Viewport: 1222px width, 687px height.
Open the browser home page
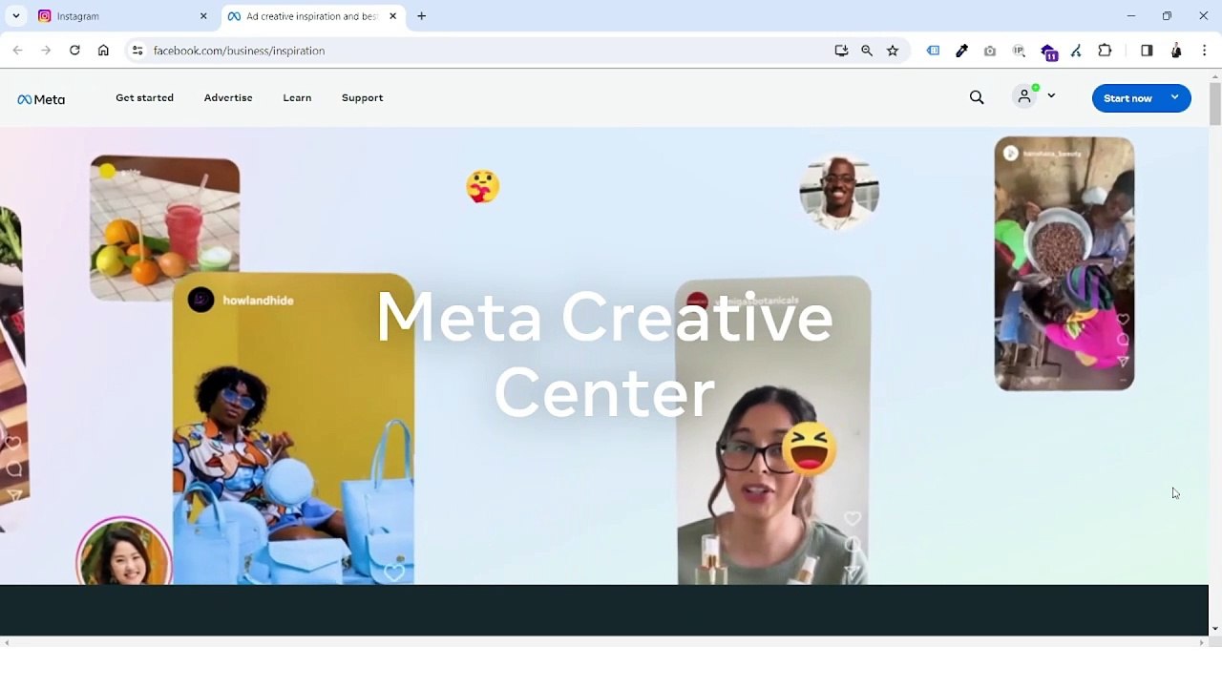click(103, 51)
